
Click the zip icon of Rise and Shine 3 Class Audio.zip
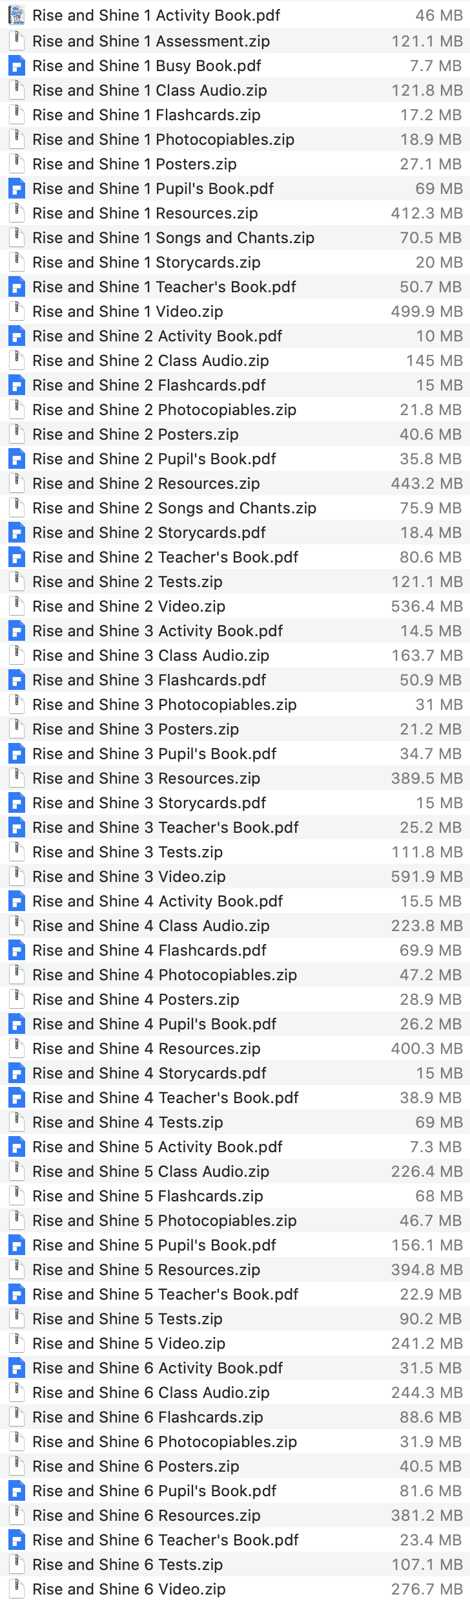click(17, 656)
